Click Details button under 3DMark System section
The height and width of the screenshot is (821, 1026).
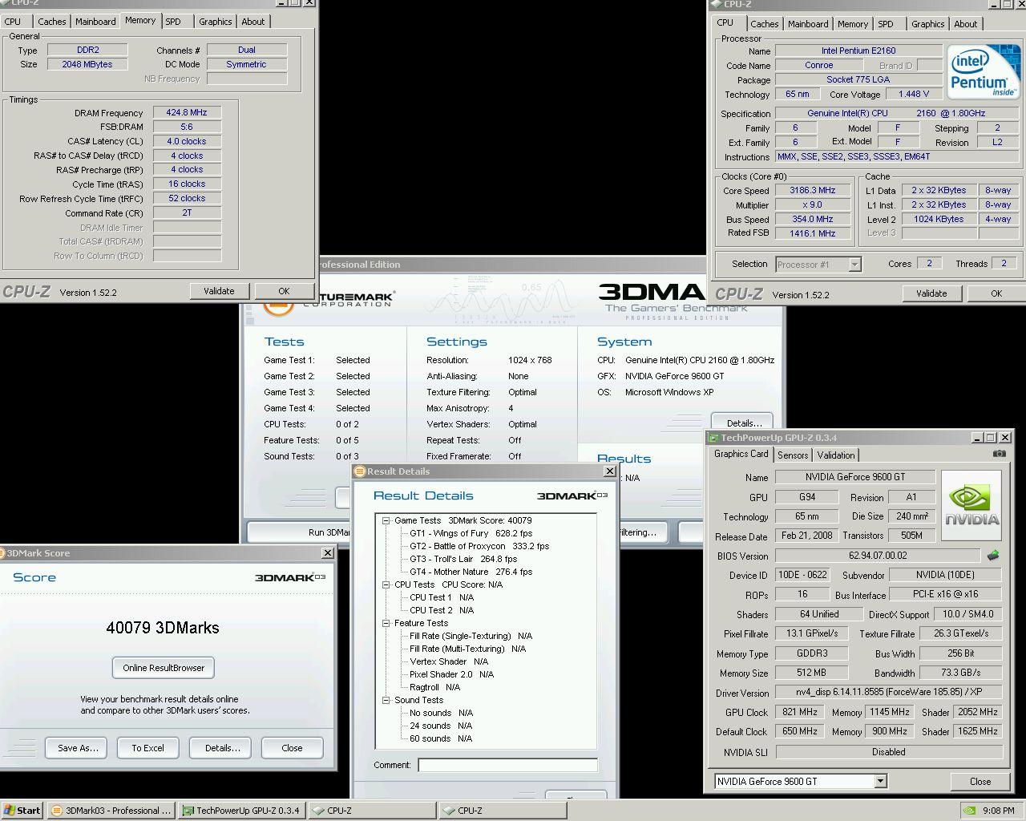click(744, 423)
